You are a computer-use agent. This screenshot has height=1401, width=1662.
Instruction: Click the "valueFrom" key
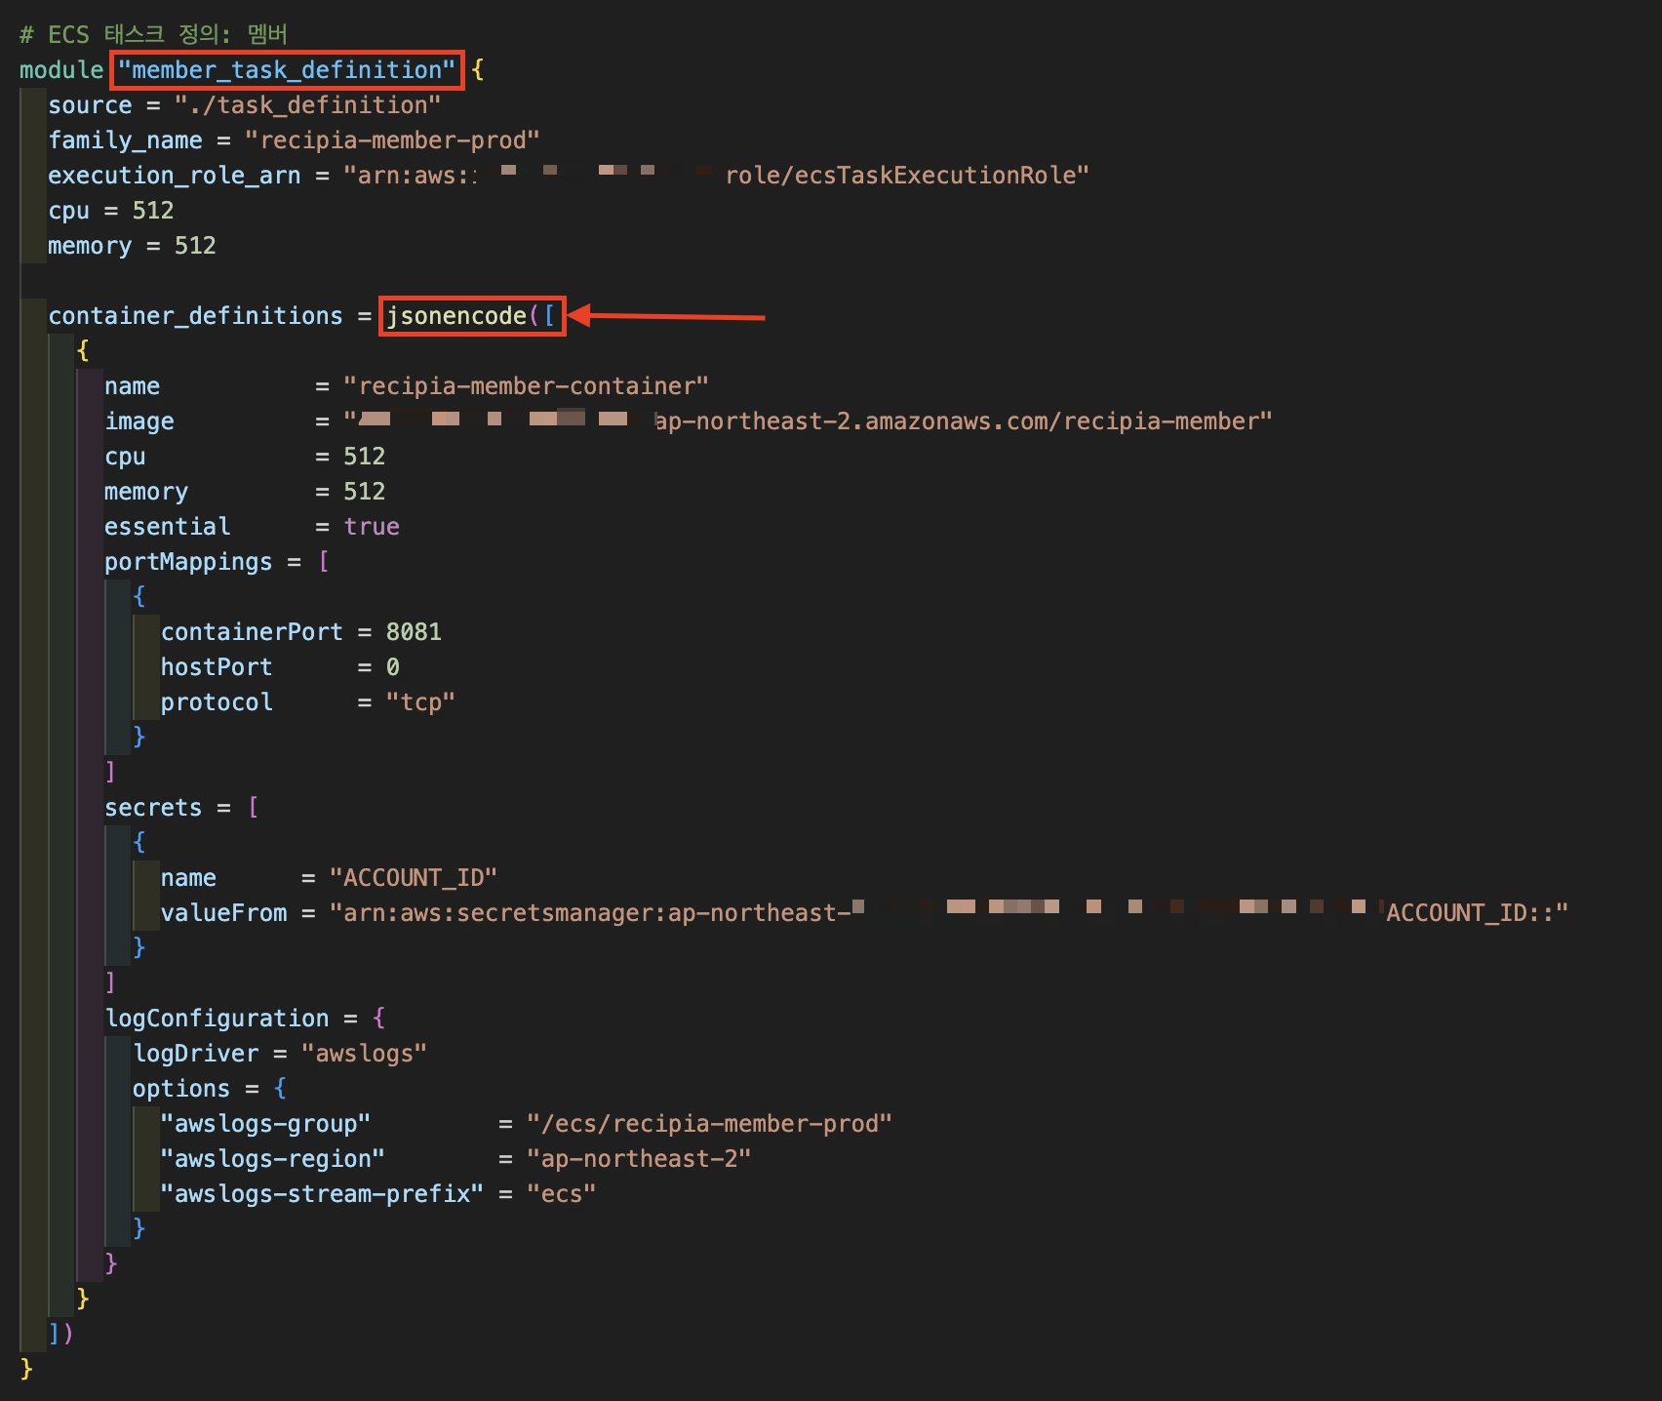224,912
